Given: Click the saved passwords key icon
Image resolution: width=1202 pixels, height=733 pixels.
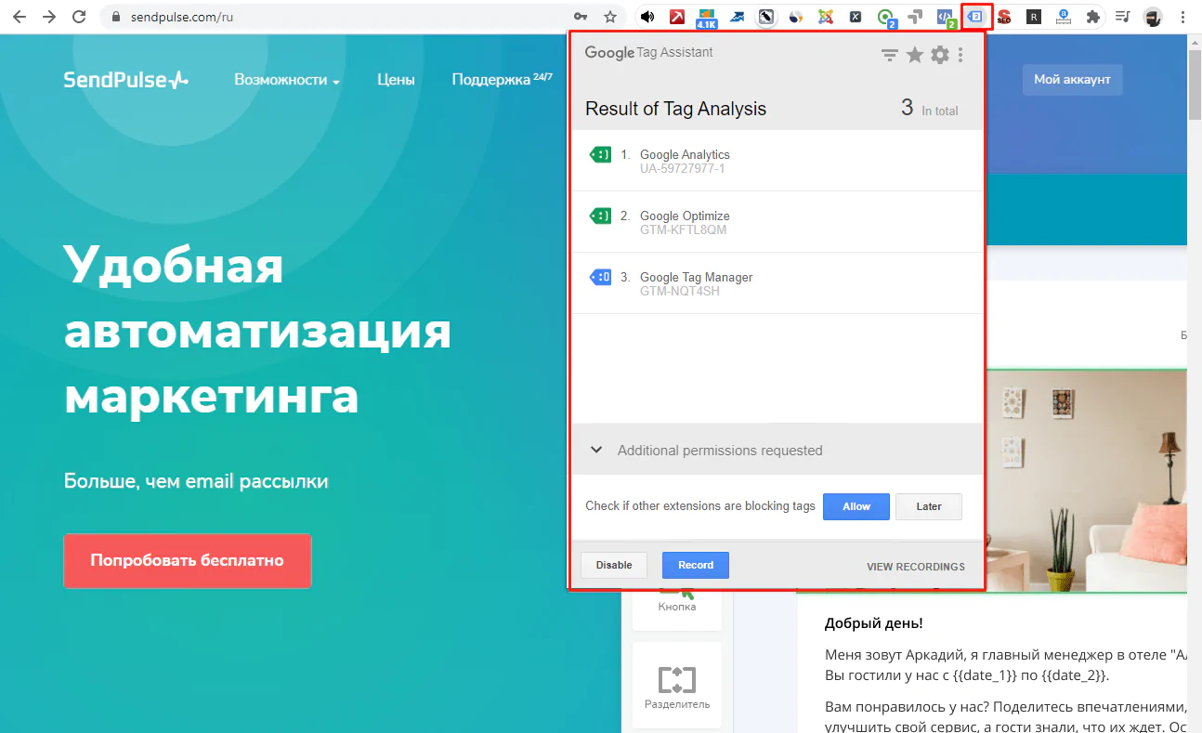Looking at the screenshot, I should tap(581, 17).
